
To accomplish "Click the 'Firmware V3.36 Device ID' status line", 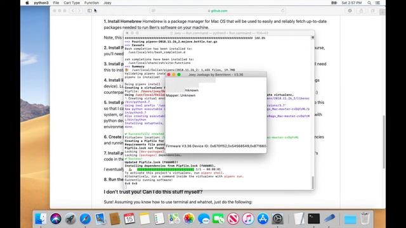I will pos(216,146).
